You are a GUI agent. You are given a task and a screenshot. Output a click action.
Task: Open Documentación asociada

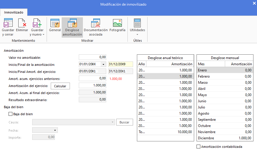tap(96, 23)
